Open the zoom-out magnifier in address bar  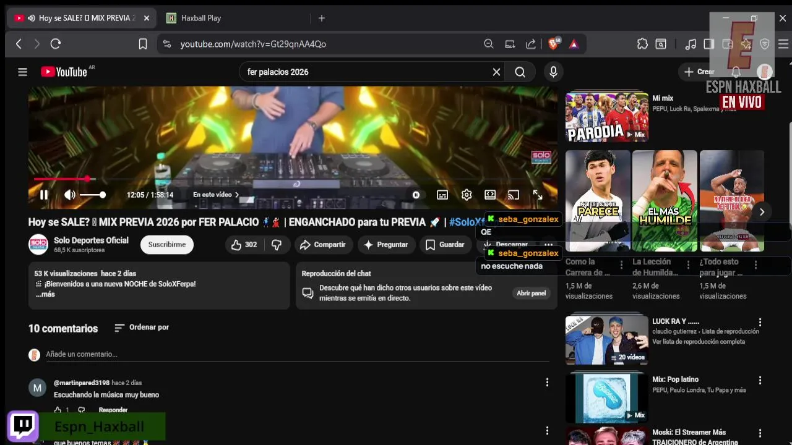pos(489,44)
